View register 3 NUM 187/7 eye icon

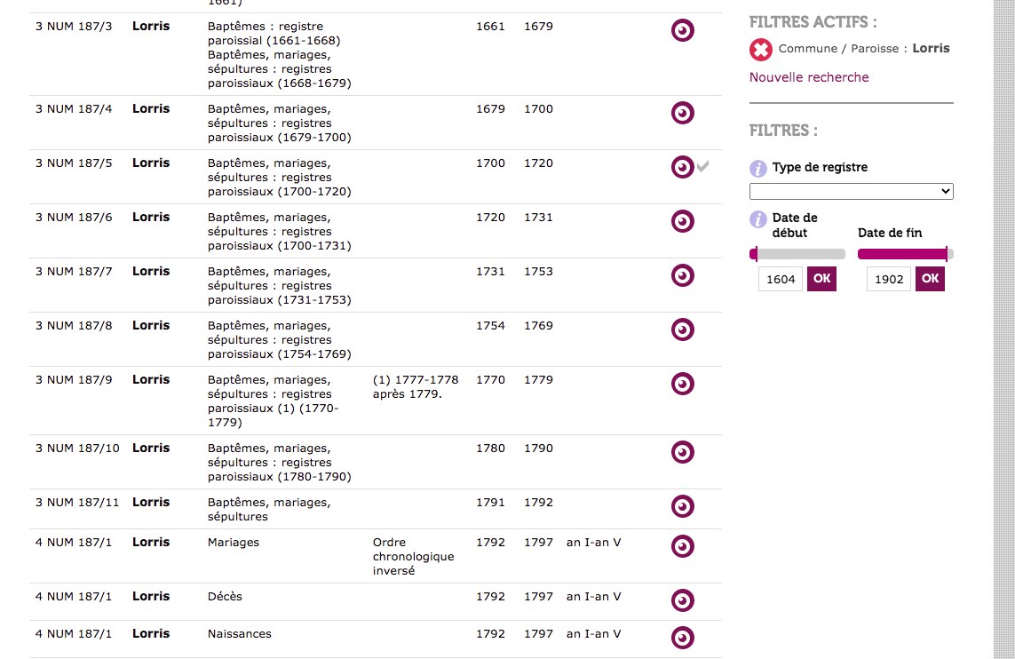pos(682,276)
